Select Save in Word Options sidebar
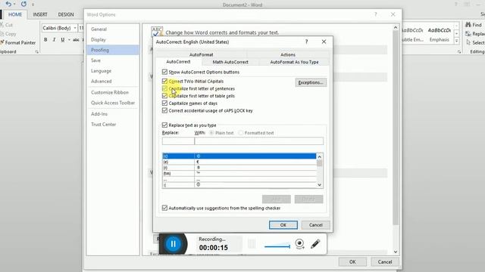The width and height of the screenshot is (485, 272). [x=113, y=60]
